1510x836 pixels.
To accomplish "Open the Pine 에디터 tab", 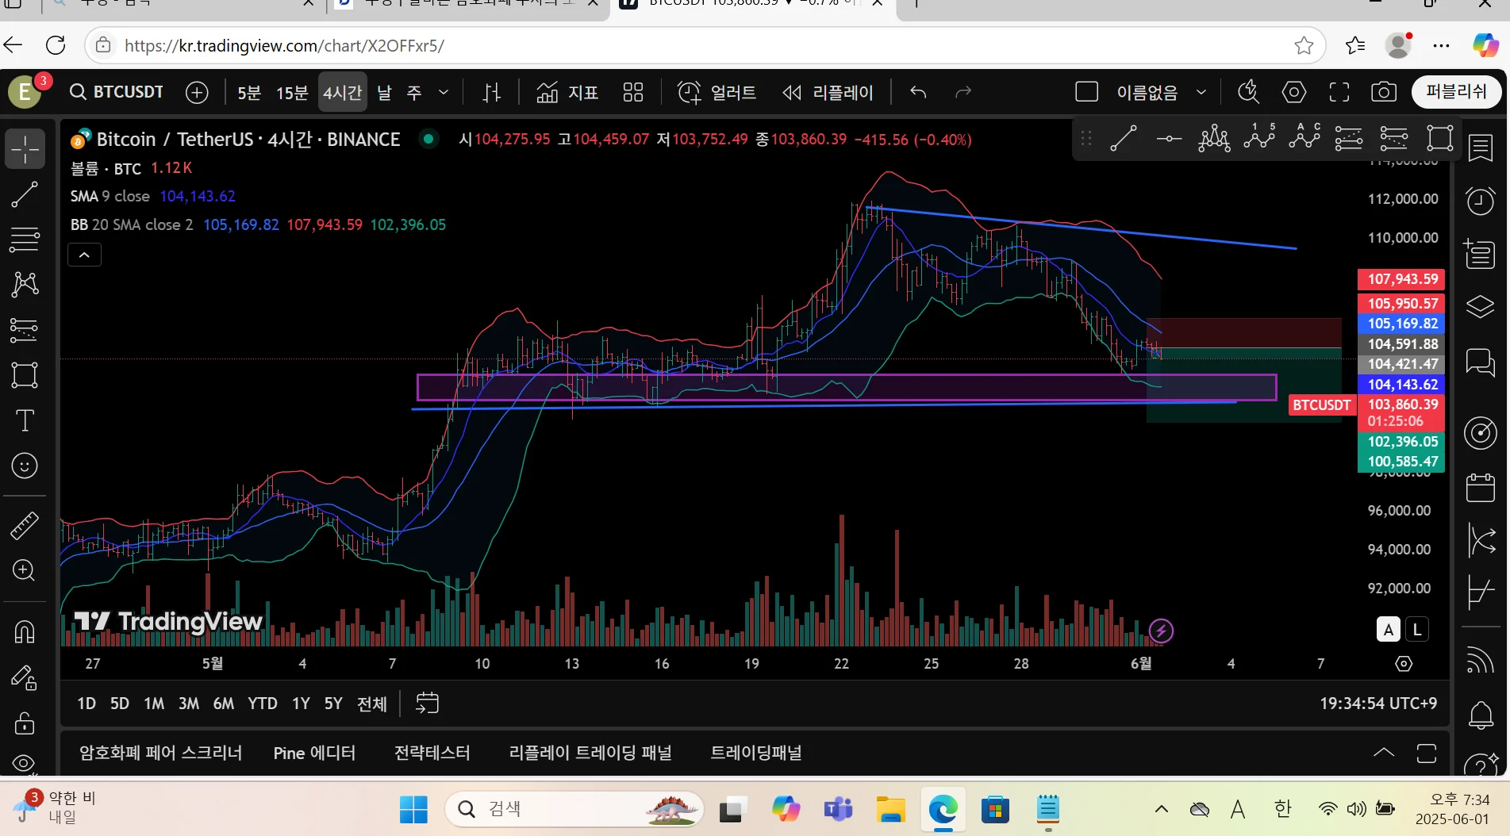I will click(314, 753).
